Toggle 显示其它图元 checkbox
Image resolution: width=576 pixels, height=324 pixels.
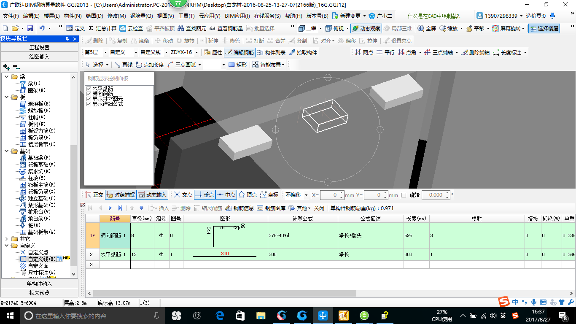89,99
